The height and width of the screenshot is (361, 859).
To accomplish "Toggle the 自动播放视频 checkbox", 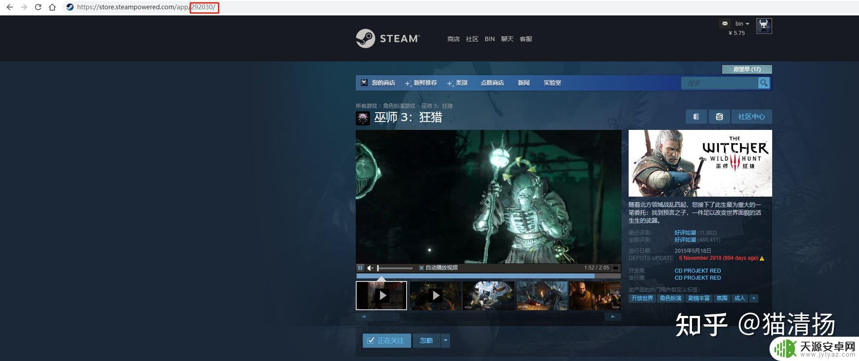I will tap(421, 268).
